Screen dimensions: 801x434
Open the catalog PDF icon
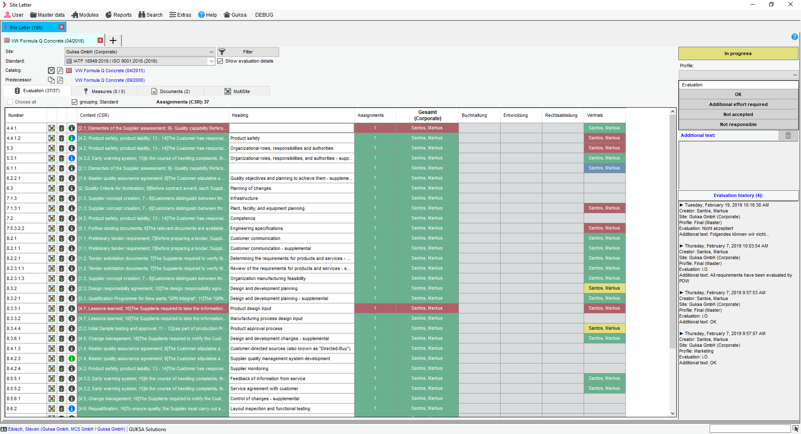pos(60,71)
